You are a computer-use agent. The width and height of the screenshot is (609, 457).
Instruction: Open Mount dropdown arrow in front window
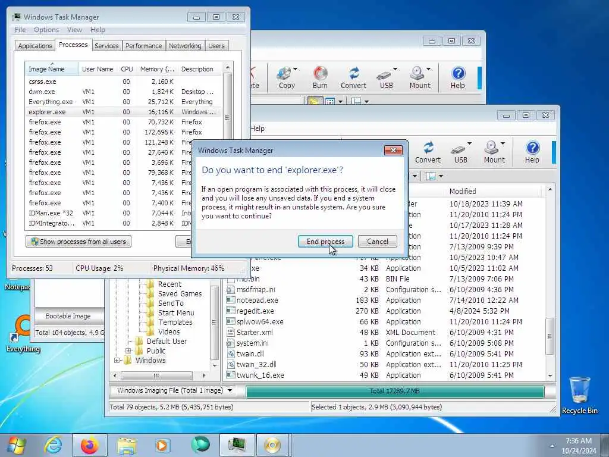coord(503,143)
